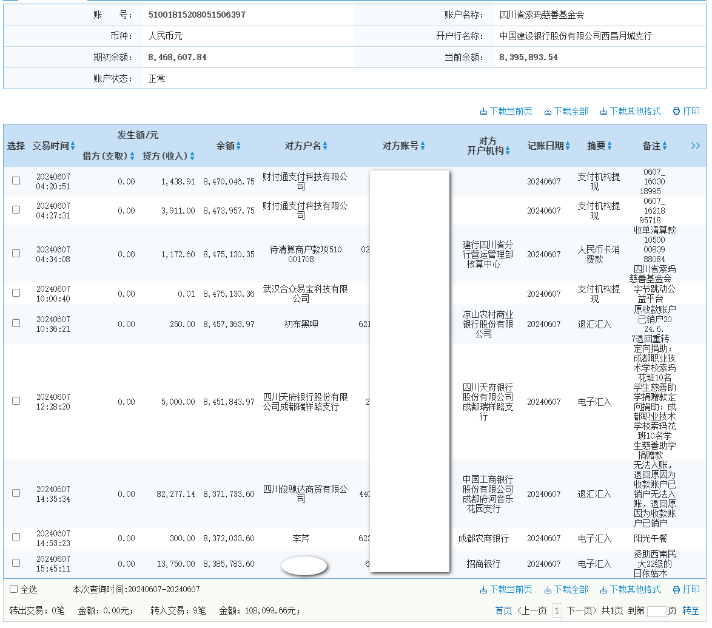Click institution 成都农商银行
The image size is (712, 628).
click(483, 538)
